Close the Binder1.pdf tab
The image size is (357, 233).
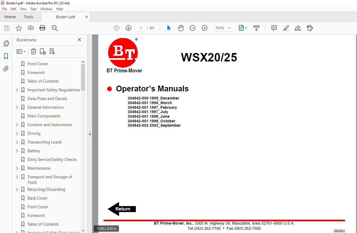point(87,17)
